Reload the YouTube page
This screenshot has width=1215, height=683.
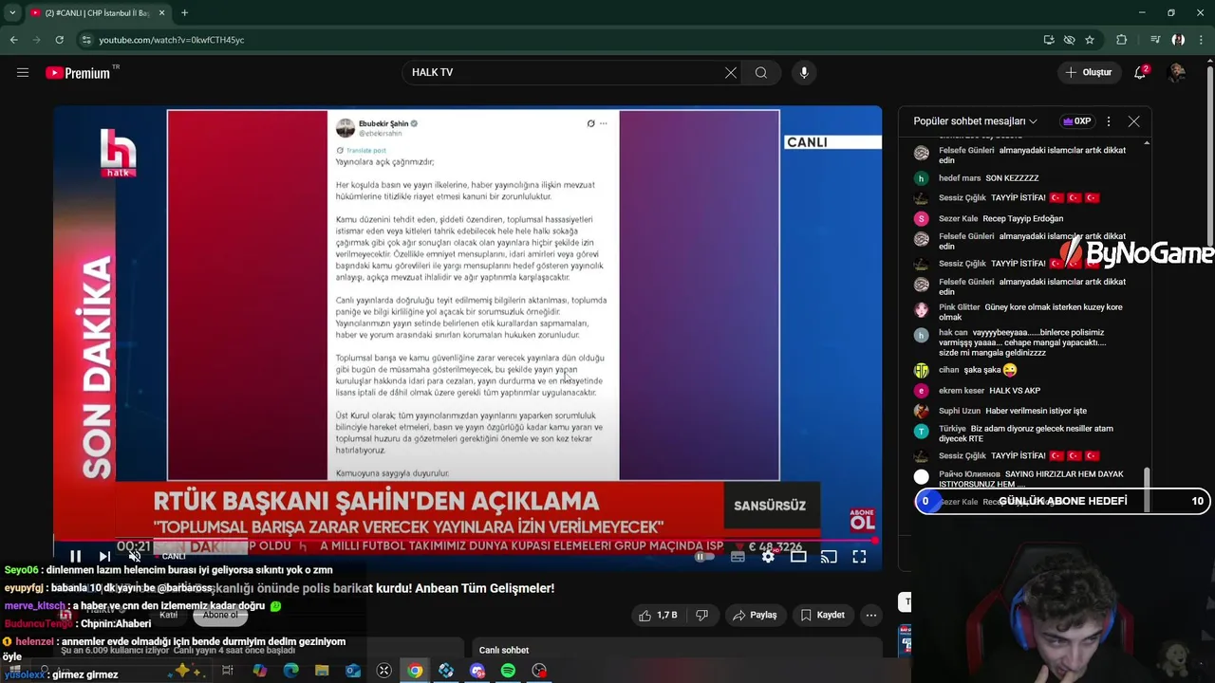pyautogui.click(x=59, y=40)
